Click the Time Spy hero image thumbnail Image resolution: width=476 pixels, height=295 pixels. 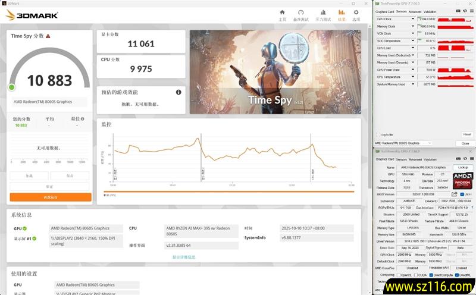(x=275, y=72)
